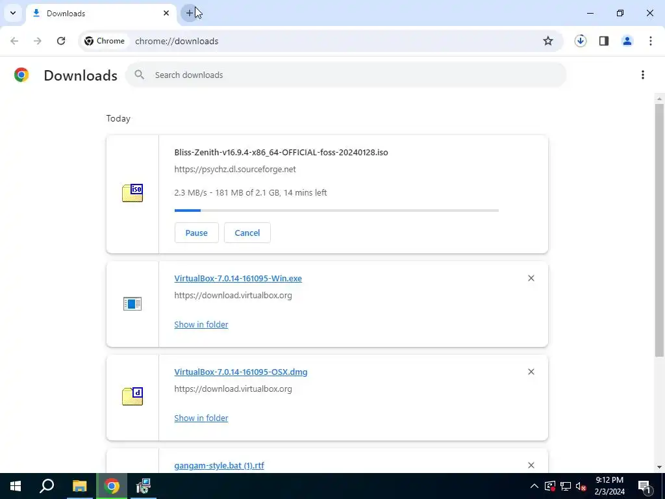
Task: Click the scrollbar up arrow
Action: [659, 99]
